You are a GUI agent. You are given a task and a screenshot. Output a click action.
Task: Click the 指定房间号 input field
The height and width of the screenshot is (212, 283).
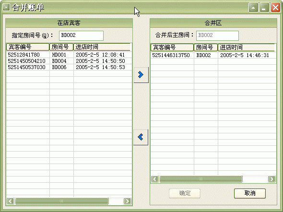(x=81, y=35)
